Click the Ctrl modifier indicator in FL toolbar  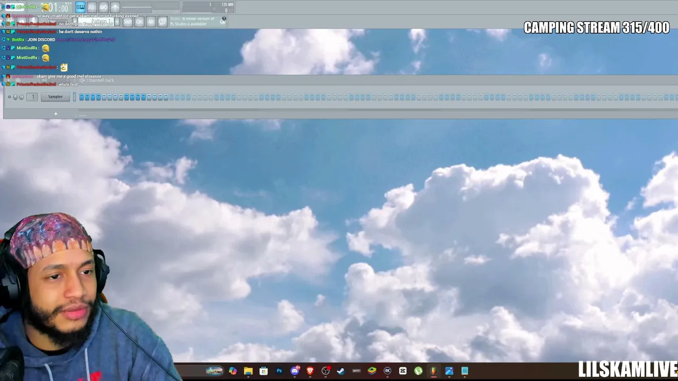pyautogui.click(x=139, y=22)
